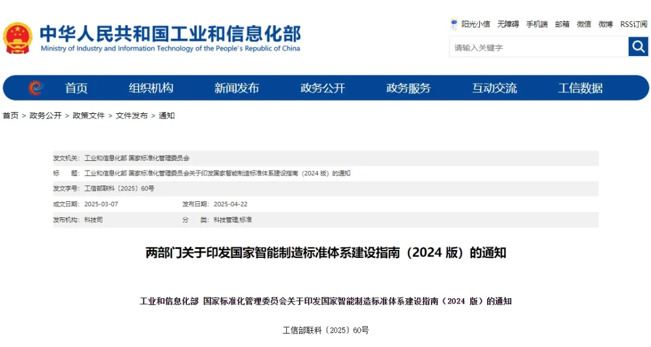Open the 首页 navigation menu item
Image resolution: width=651 pixels, height=347 pixels.
pyautogui.click(x=77, y=88)
